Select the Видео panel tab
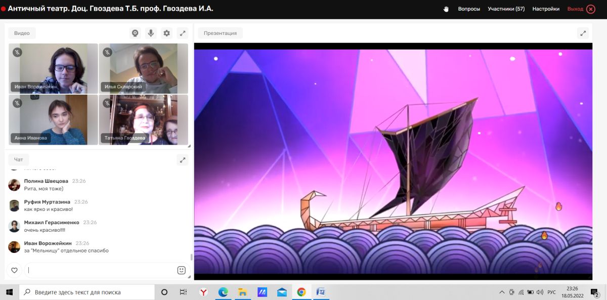This screenshot has width=607, height=300. pos(22,33)
